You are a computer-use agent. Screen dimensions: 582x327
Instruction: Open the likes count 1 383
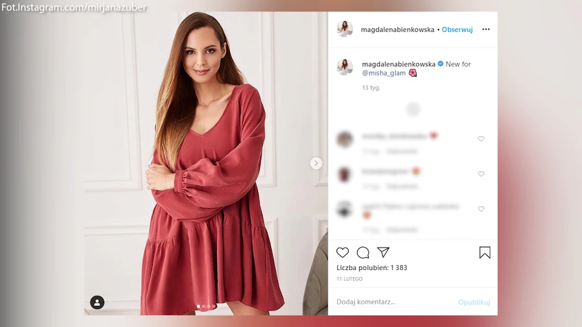tap(372, 268)
